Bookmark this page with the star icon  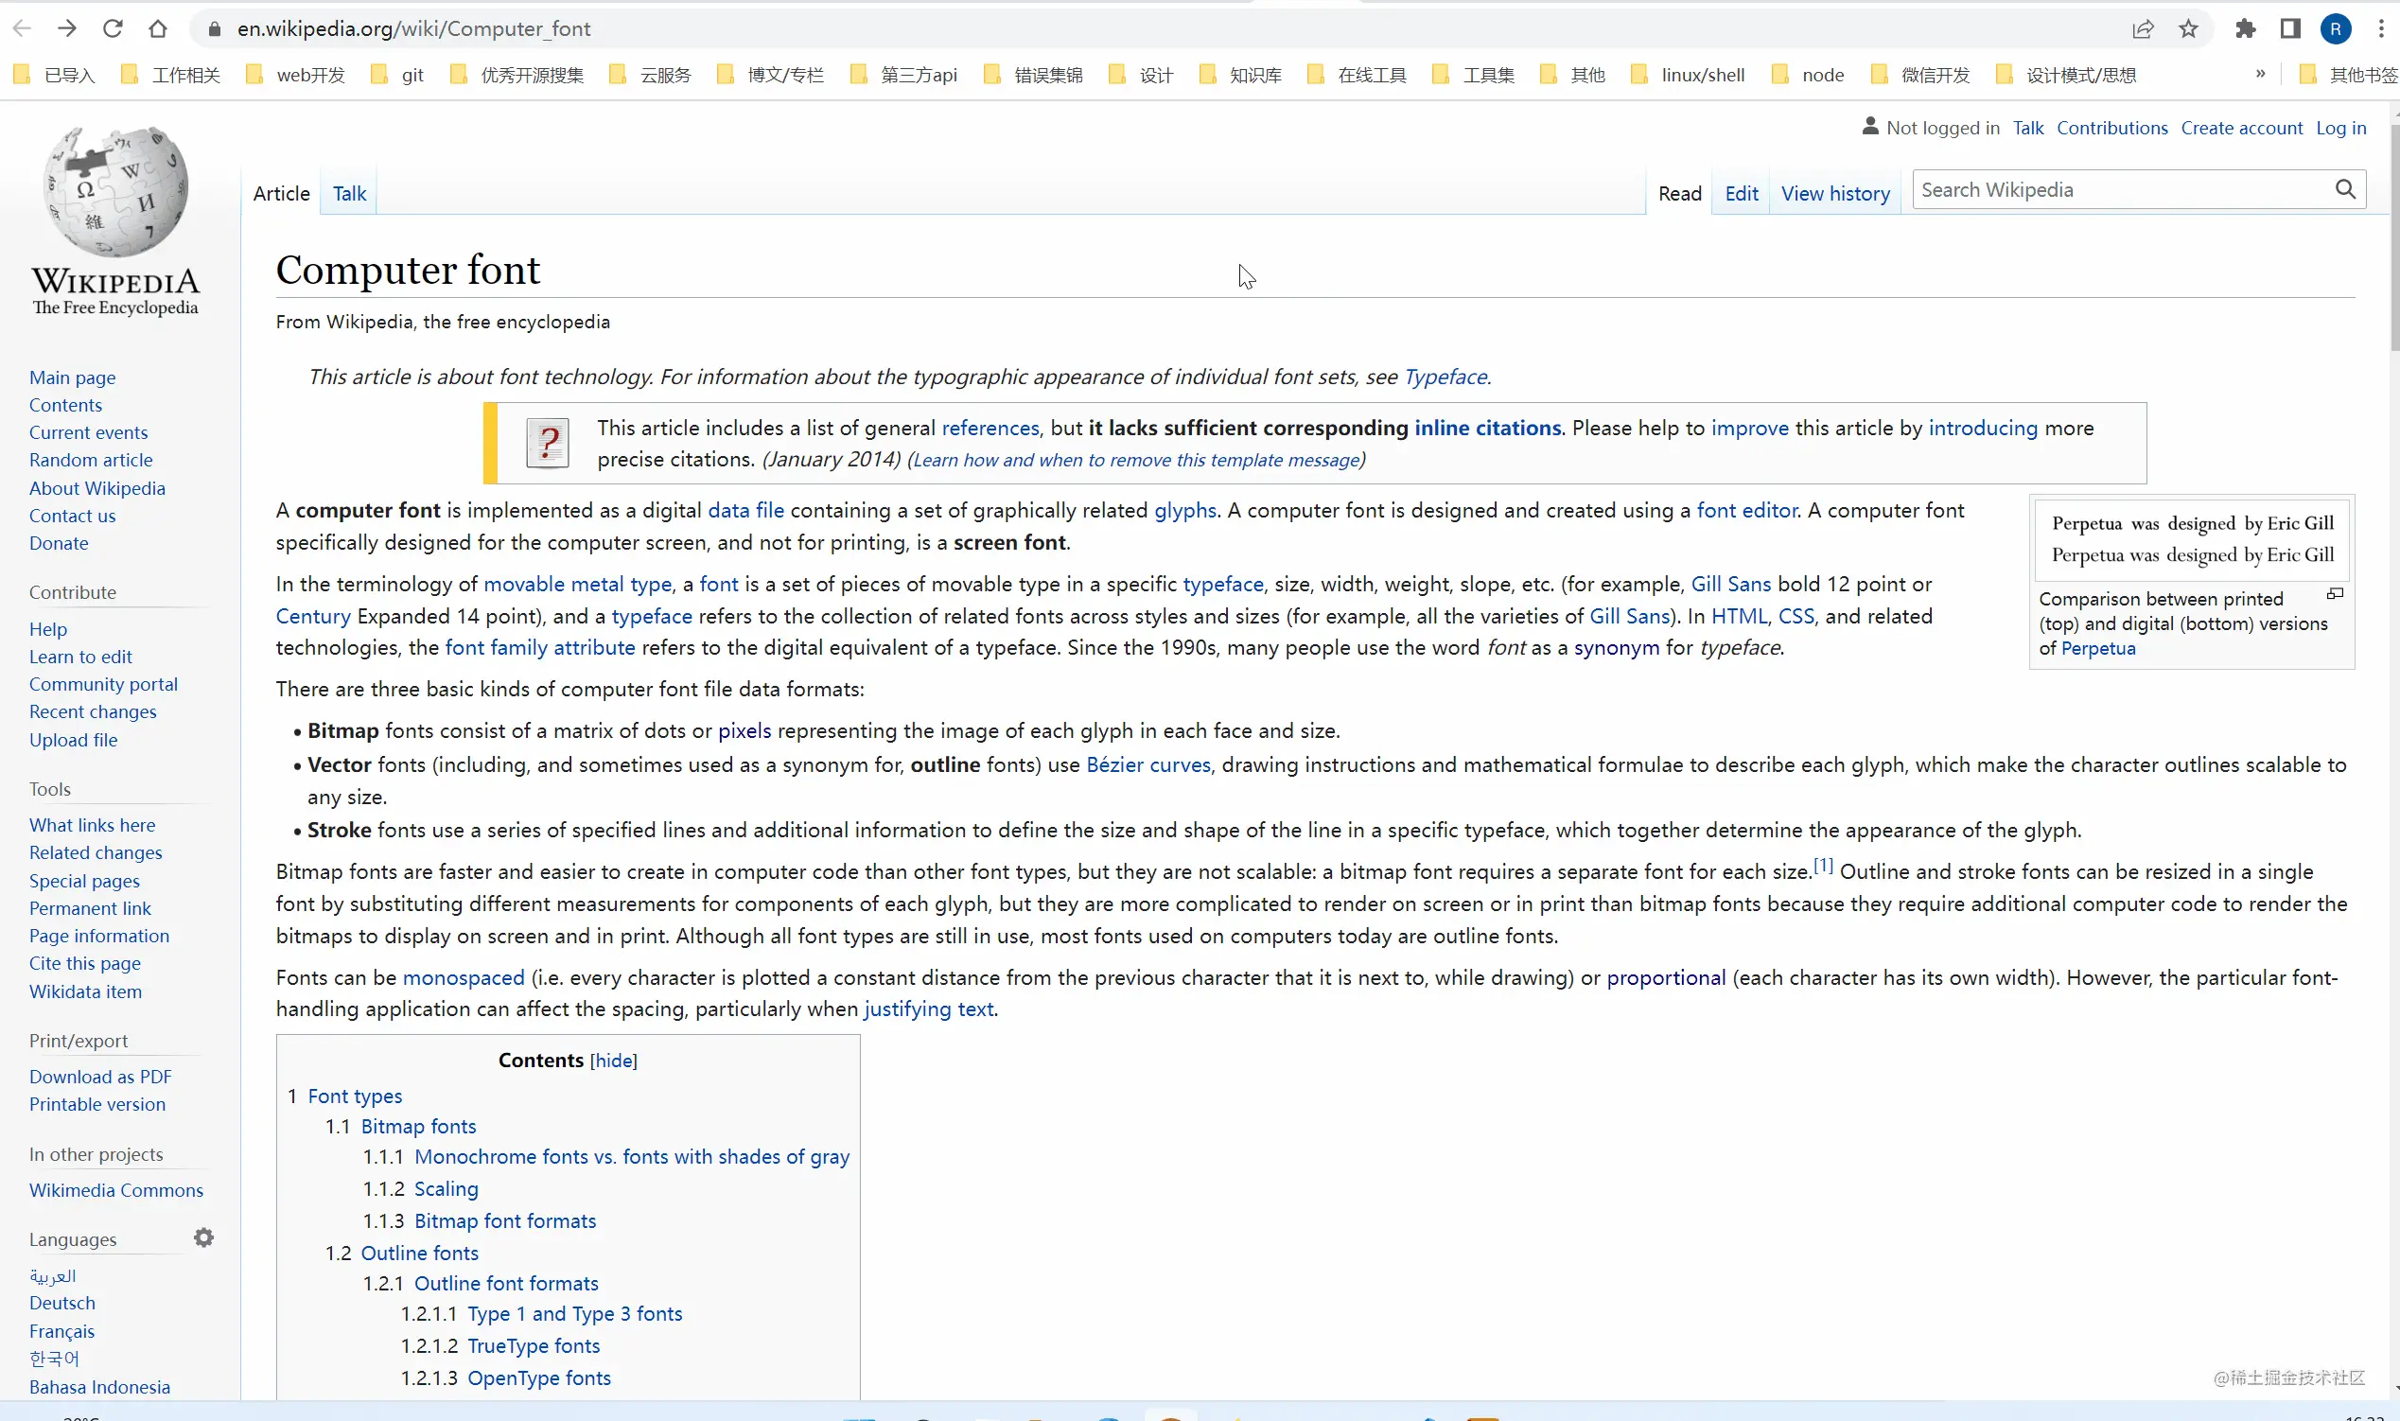click(x=2188, y=28)
